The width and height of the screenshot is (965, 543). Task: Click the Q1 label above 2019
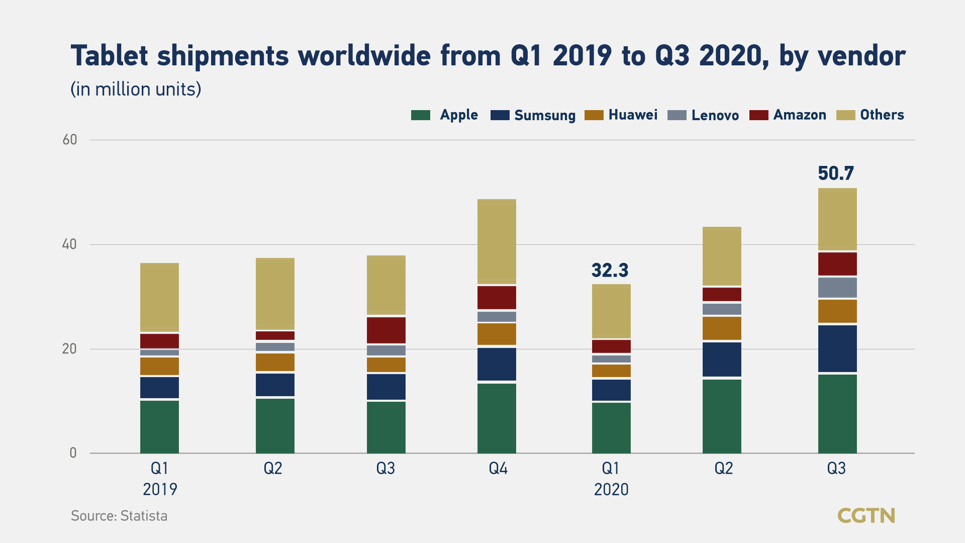click(159, 469)
